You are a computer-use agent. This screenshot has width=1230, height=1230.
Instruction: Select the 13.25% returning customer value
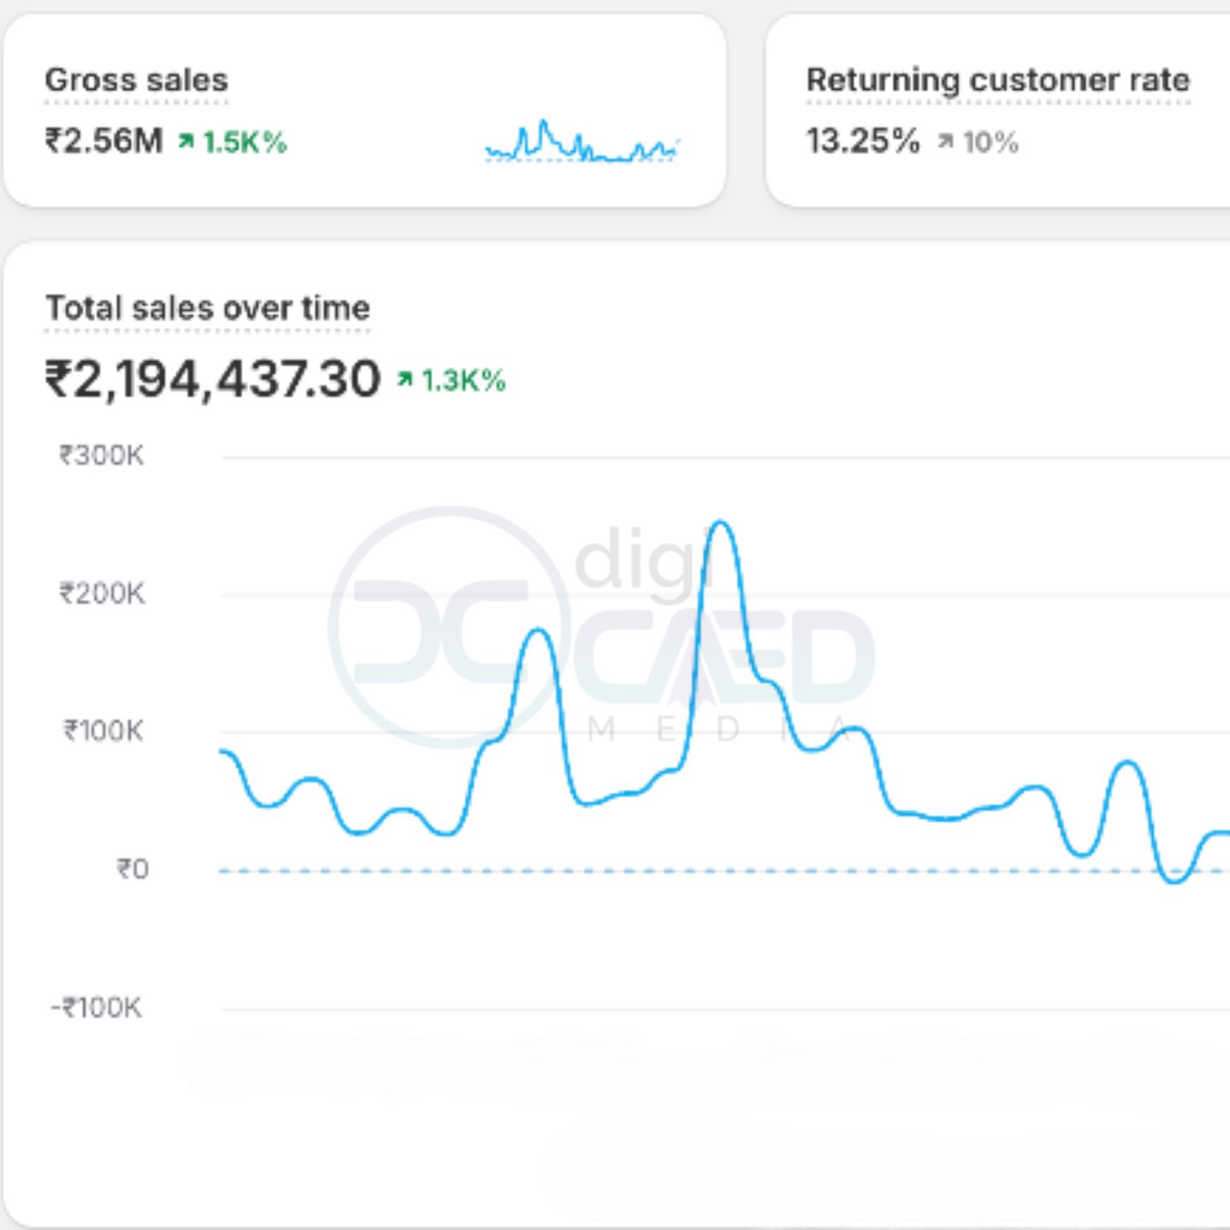tap(862, 141)
